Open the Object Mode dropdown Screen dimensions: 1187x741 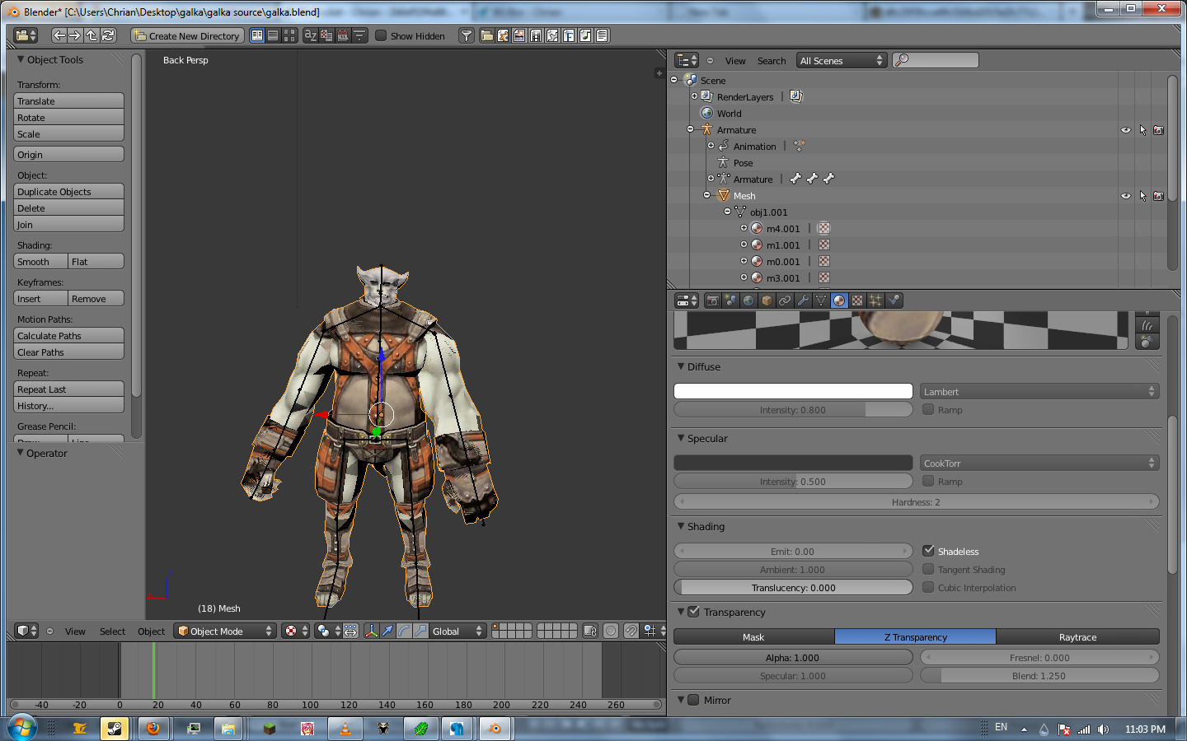pyautogui.click(x=225, y=631)
